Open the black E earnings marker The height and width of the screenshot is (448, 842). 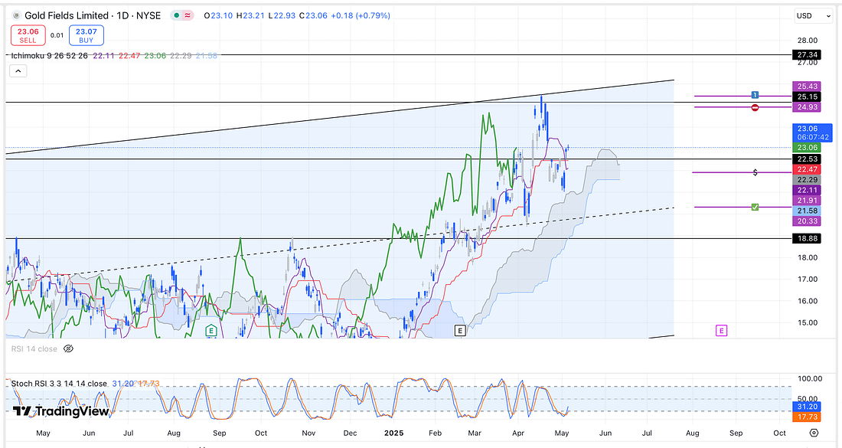[x=460, y=330]
